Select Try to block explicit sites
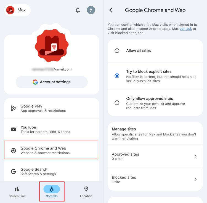 pyautogui.click(x=155, y=76)
